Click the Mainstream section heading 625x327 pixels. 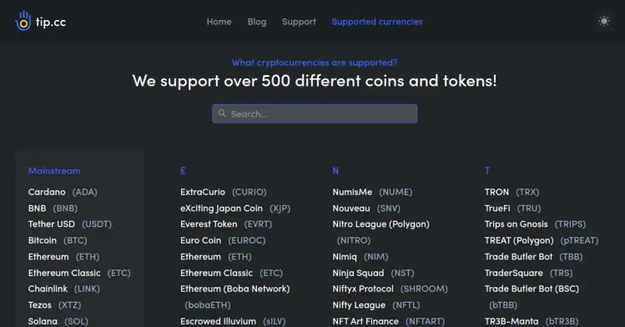point(54,171)
